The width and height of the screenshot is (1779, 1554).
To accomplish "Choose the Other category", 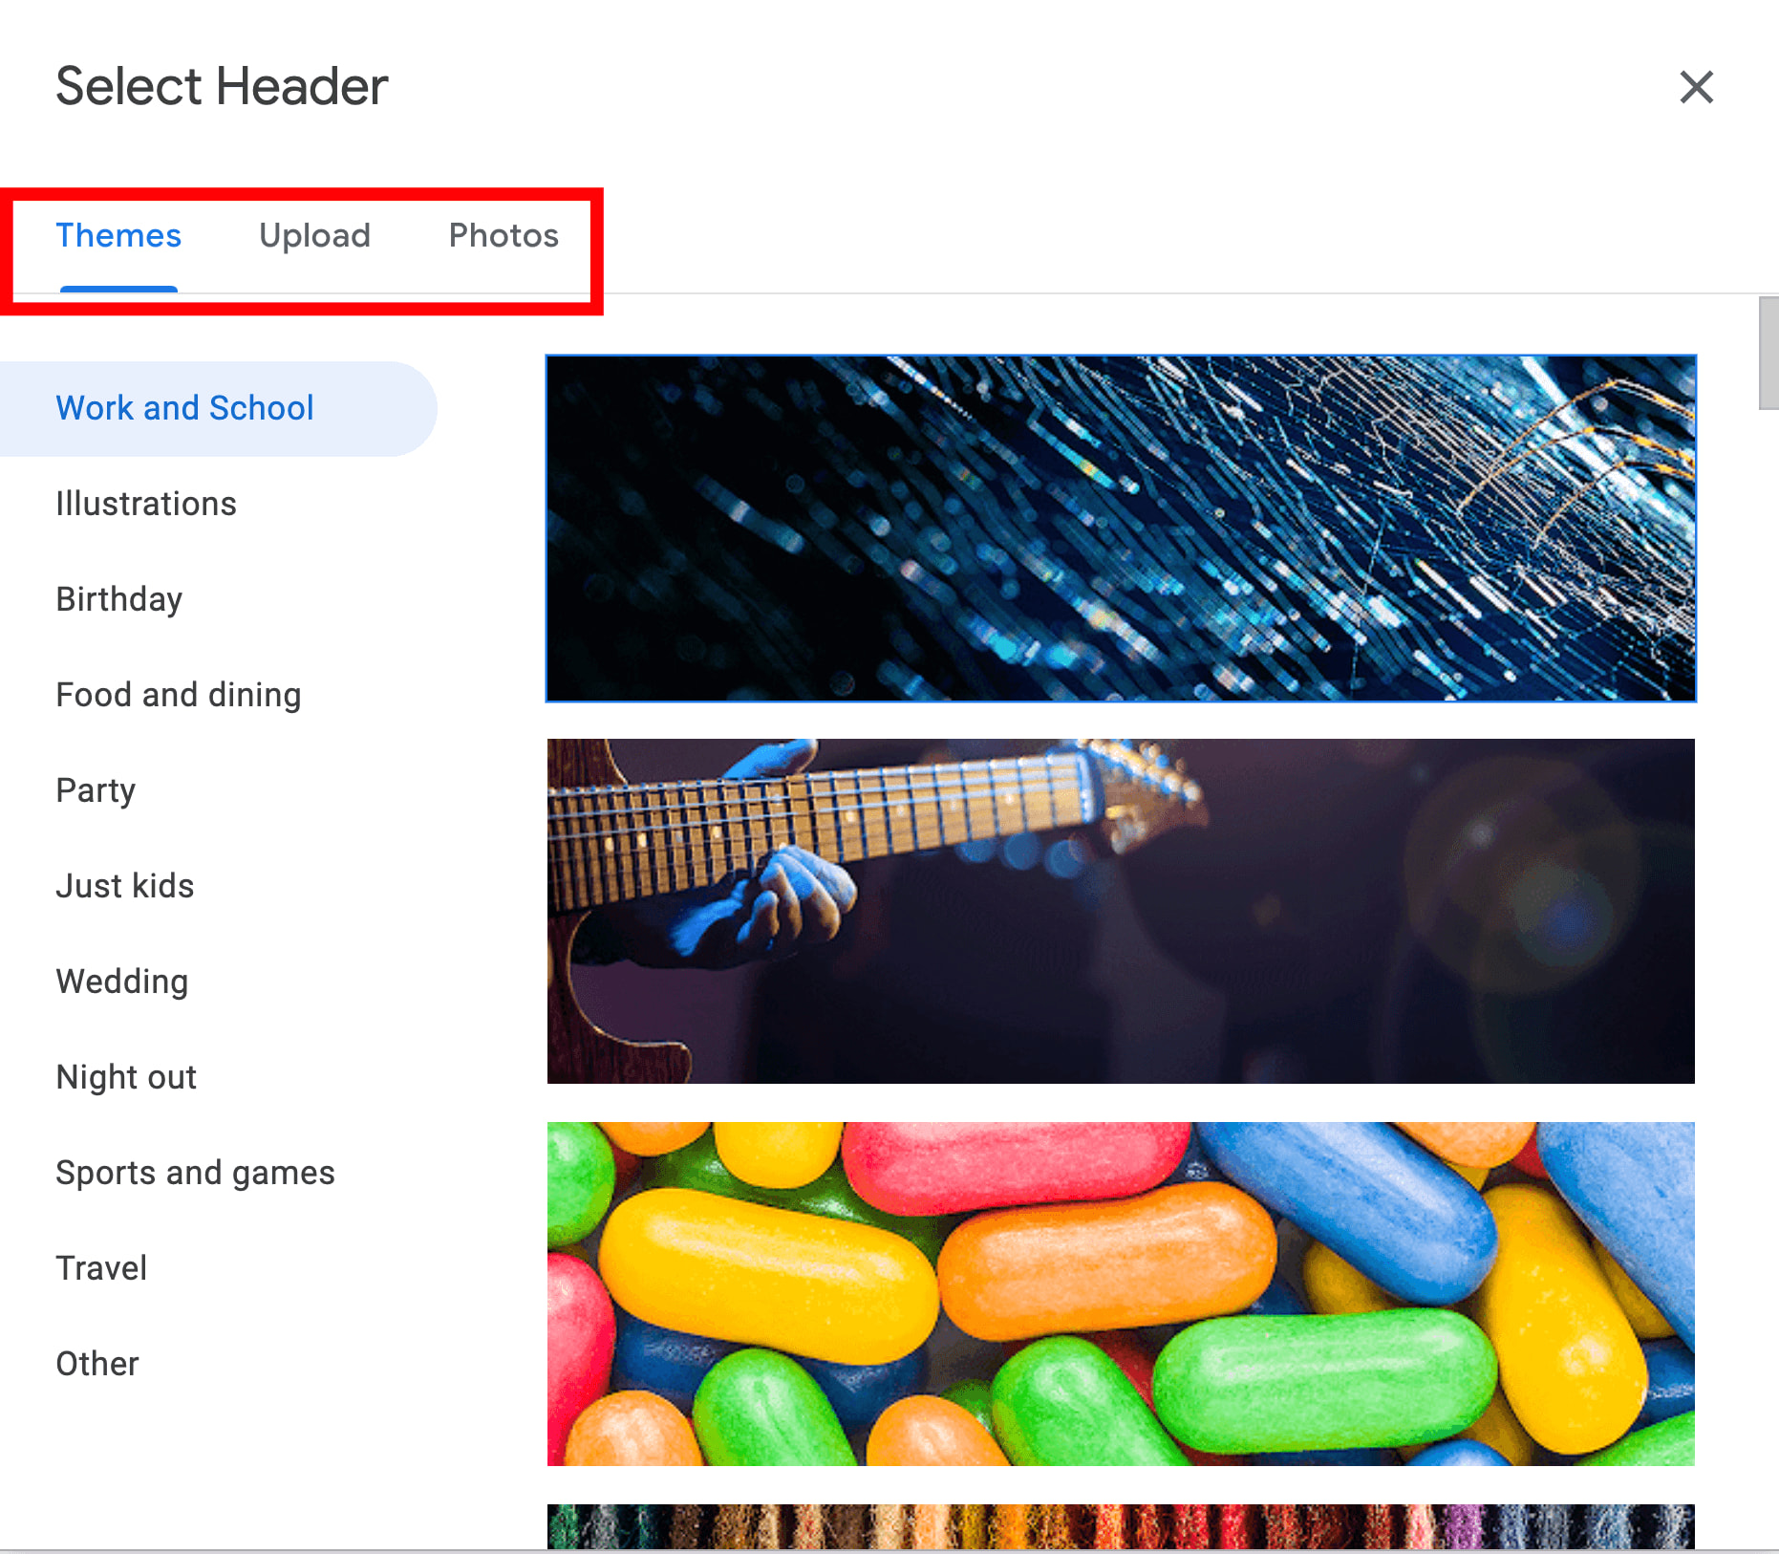I will (96, 1363).
